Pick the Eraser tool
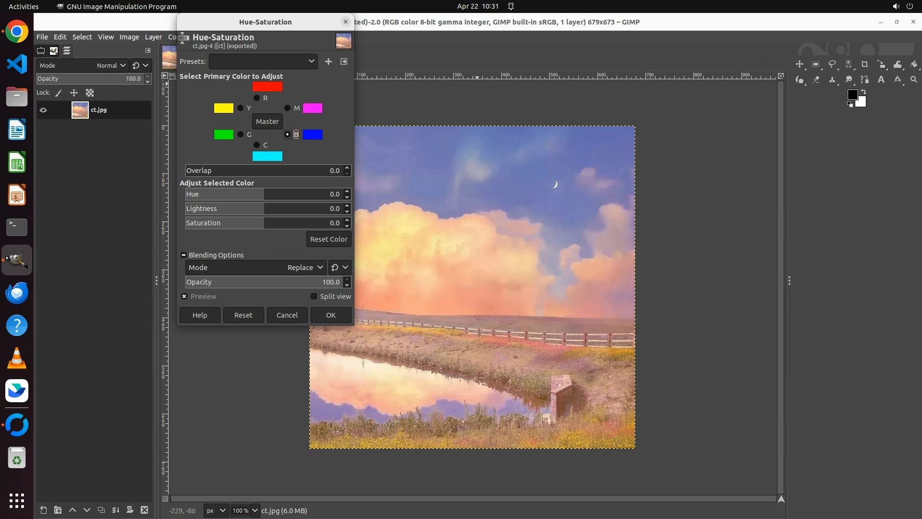Screen dimensions: 922x519 pos(816,80)
